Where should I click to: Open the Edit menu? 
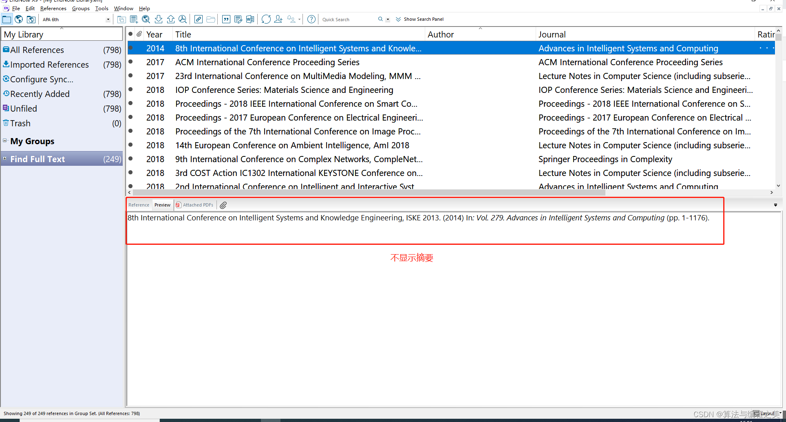click(30, 8)
